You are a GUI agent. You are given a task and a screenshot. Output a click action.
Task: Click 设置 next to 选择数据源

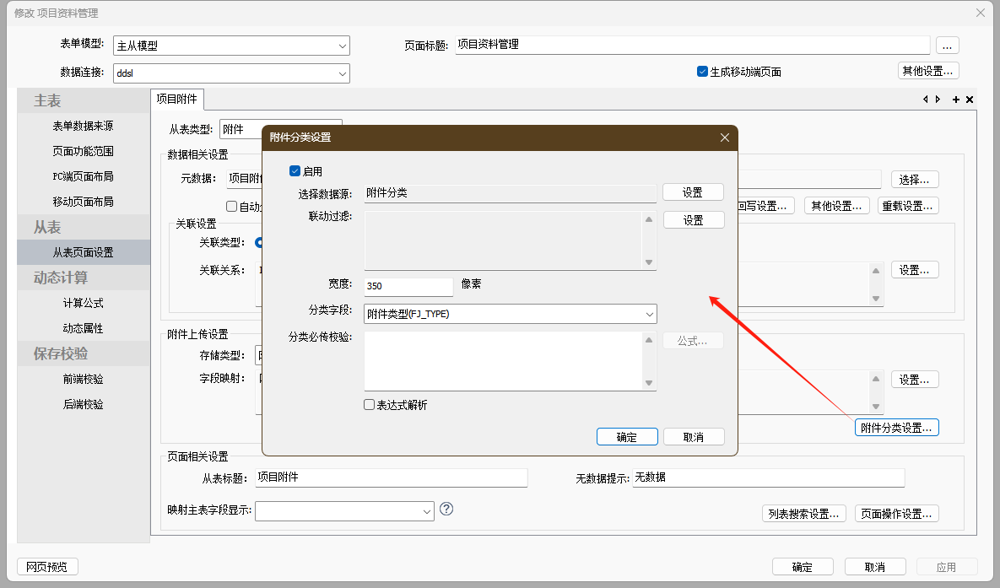(693, 192)
